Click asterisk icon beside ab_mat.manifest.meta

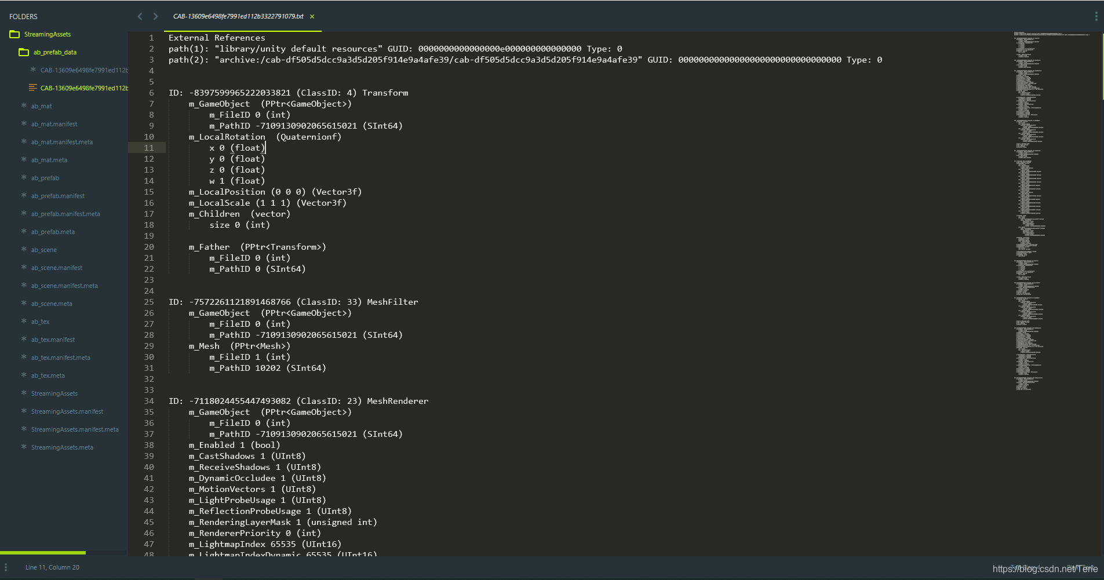[24, 141]
